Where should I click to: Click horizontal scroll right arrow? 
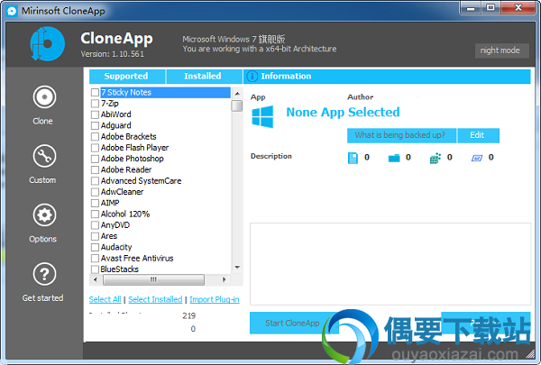click(225, 279)
